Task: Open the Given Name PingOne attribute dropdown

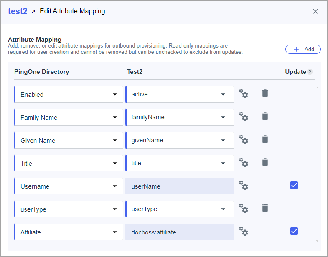Action: pos(69,140)
